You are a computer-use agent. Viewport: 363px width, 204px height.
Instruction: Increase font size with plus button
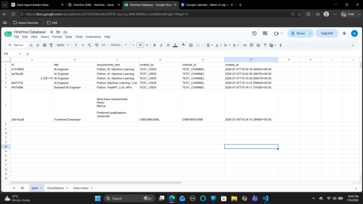pos(147,45)
